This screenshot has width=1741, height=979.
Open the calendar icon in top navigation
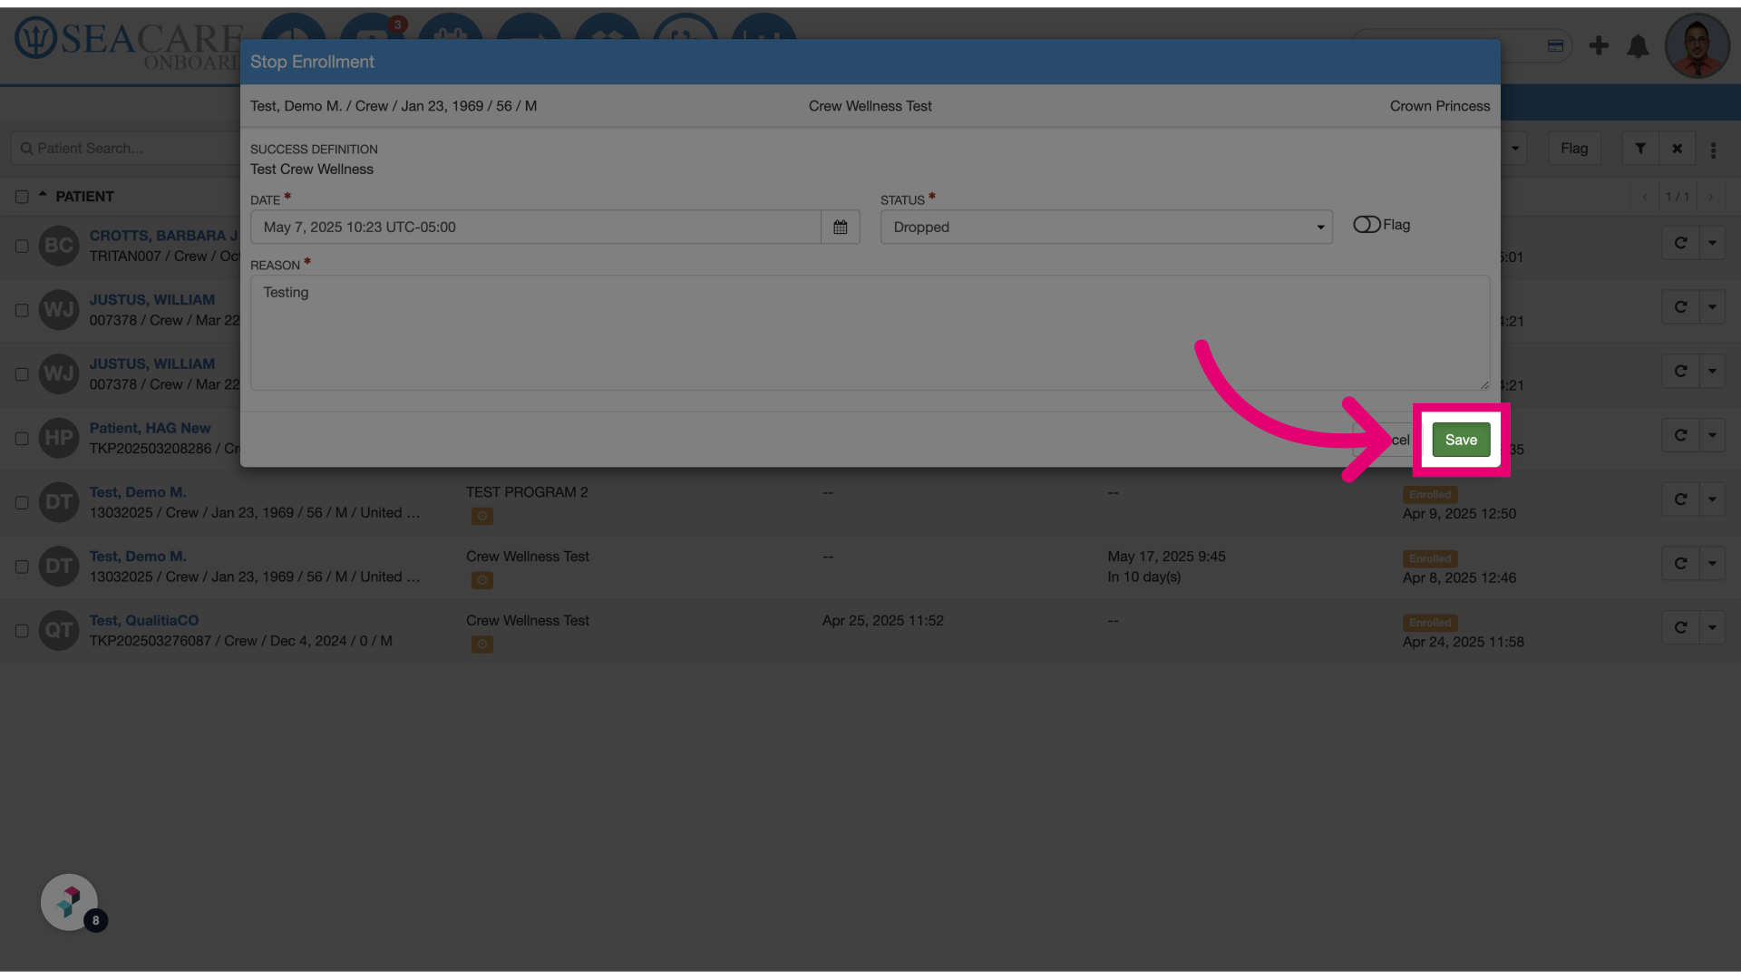(x=451, y=29)
